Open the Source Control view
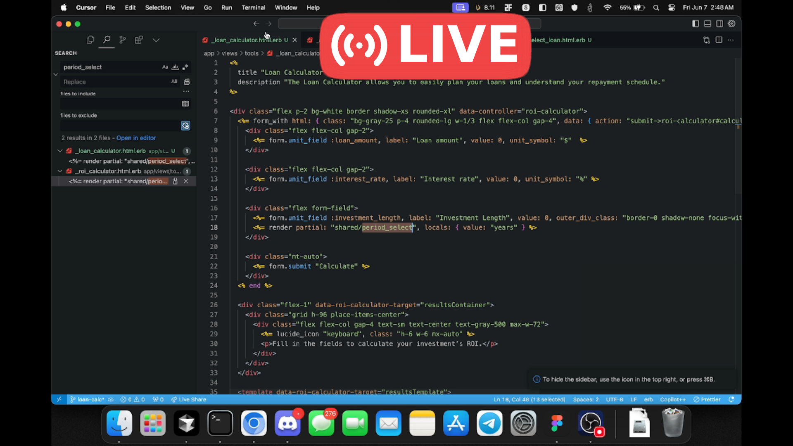 pos(123,40)
